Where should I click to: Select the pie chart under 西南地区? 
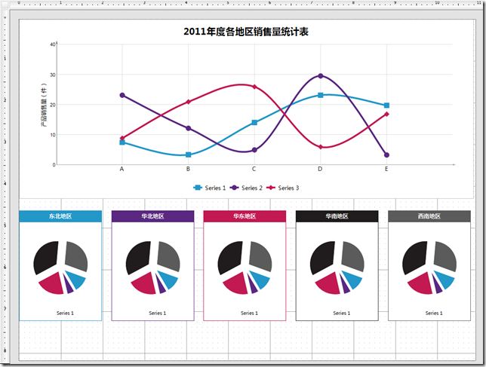429,268
